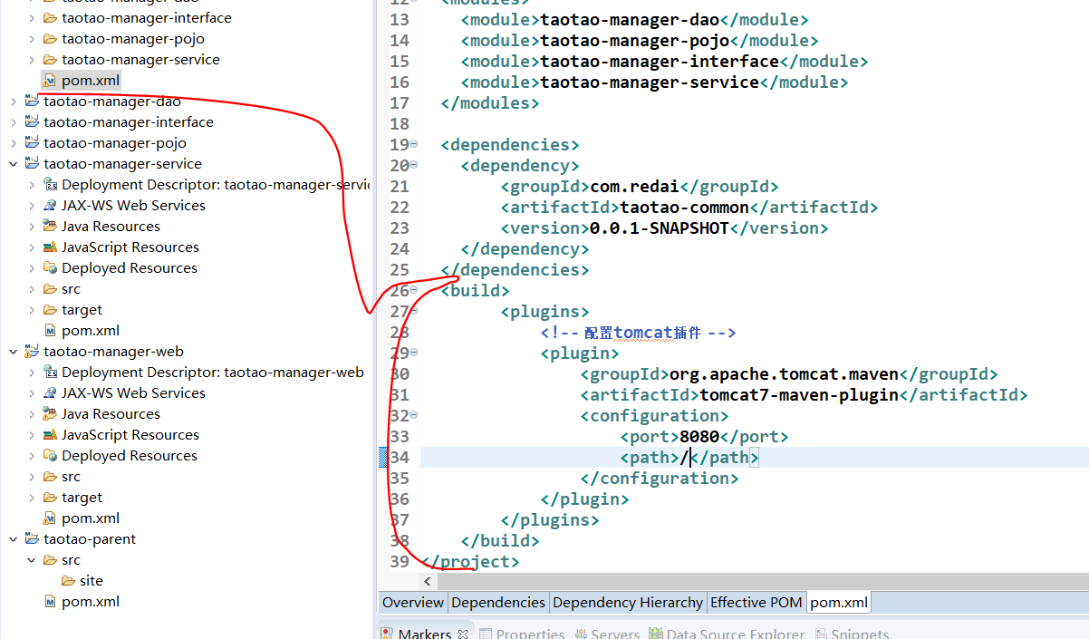This screenshot has height=639, width=1089.
Task: Select the src folder under taotao-manager-service project
Action: [x=71, y=289]
